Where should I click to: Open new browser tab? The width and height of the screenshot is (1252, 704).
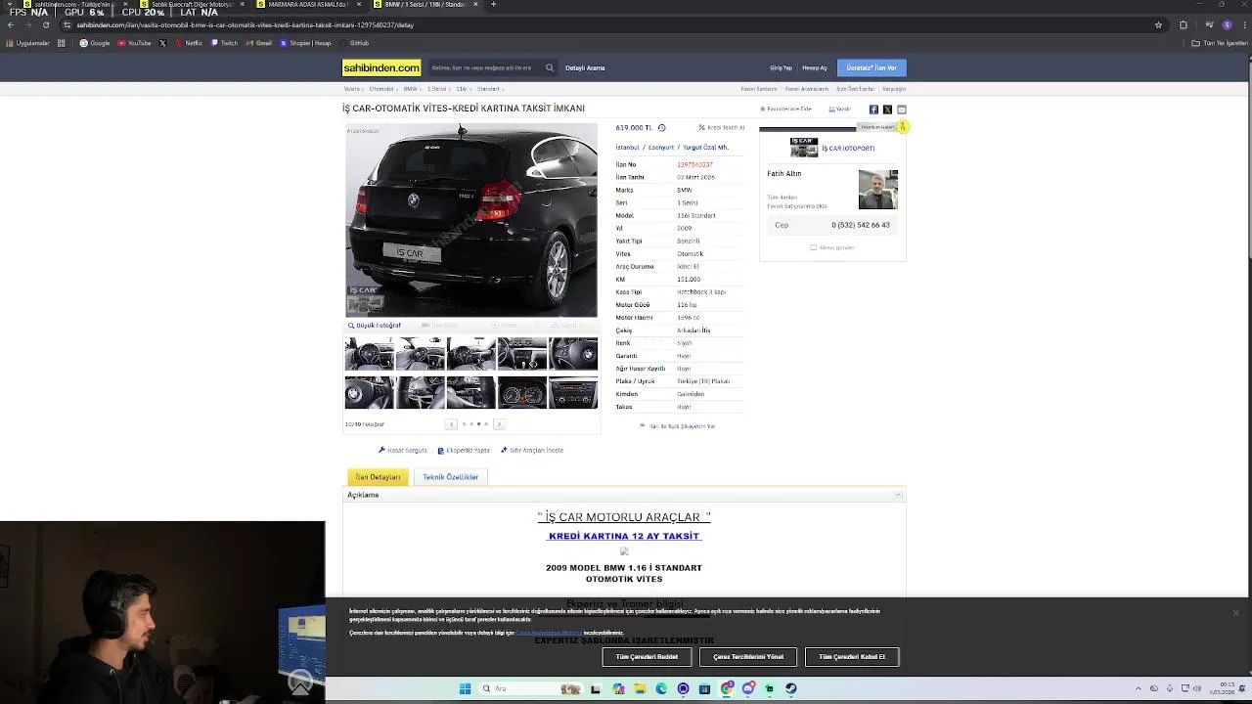[x=493, y=4]
